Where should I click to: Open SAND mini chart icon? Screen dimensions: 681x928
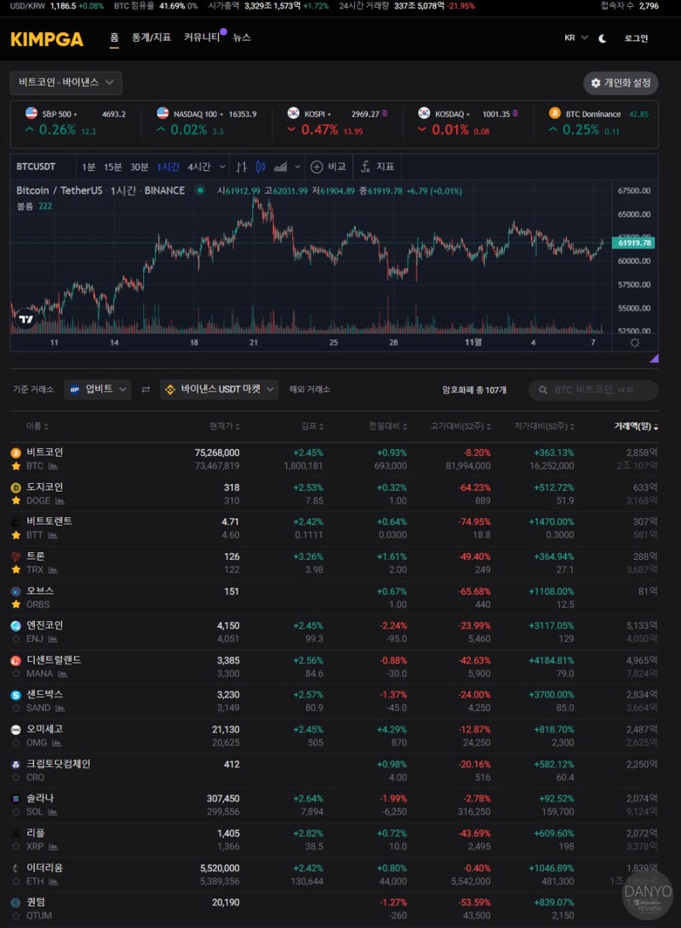60,708
